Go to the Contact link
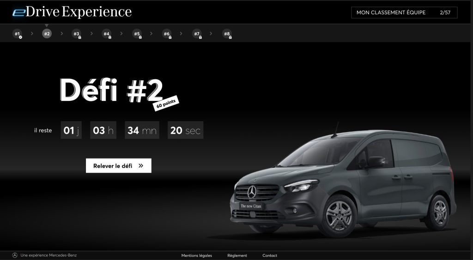This screenshot has height=260, width=473. click(270, 255)
